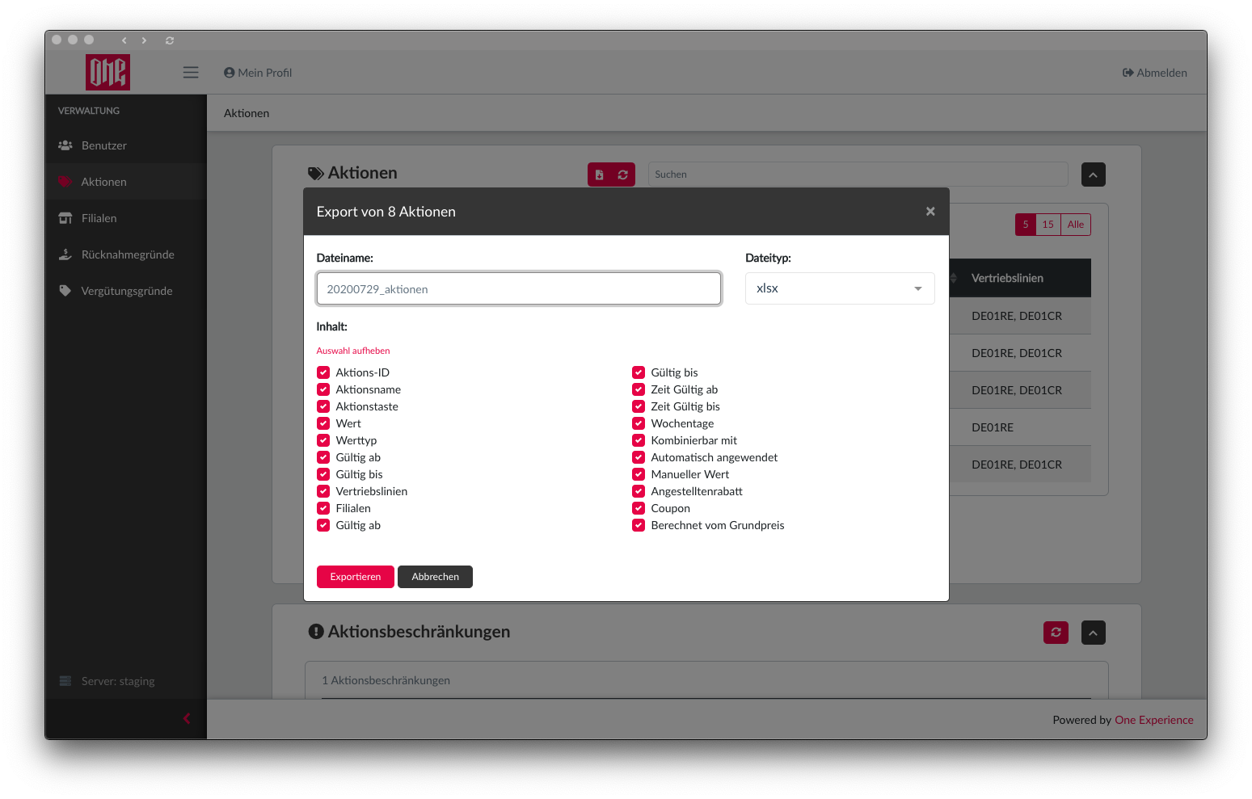Click the One logo in the header

click(107, 73)
